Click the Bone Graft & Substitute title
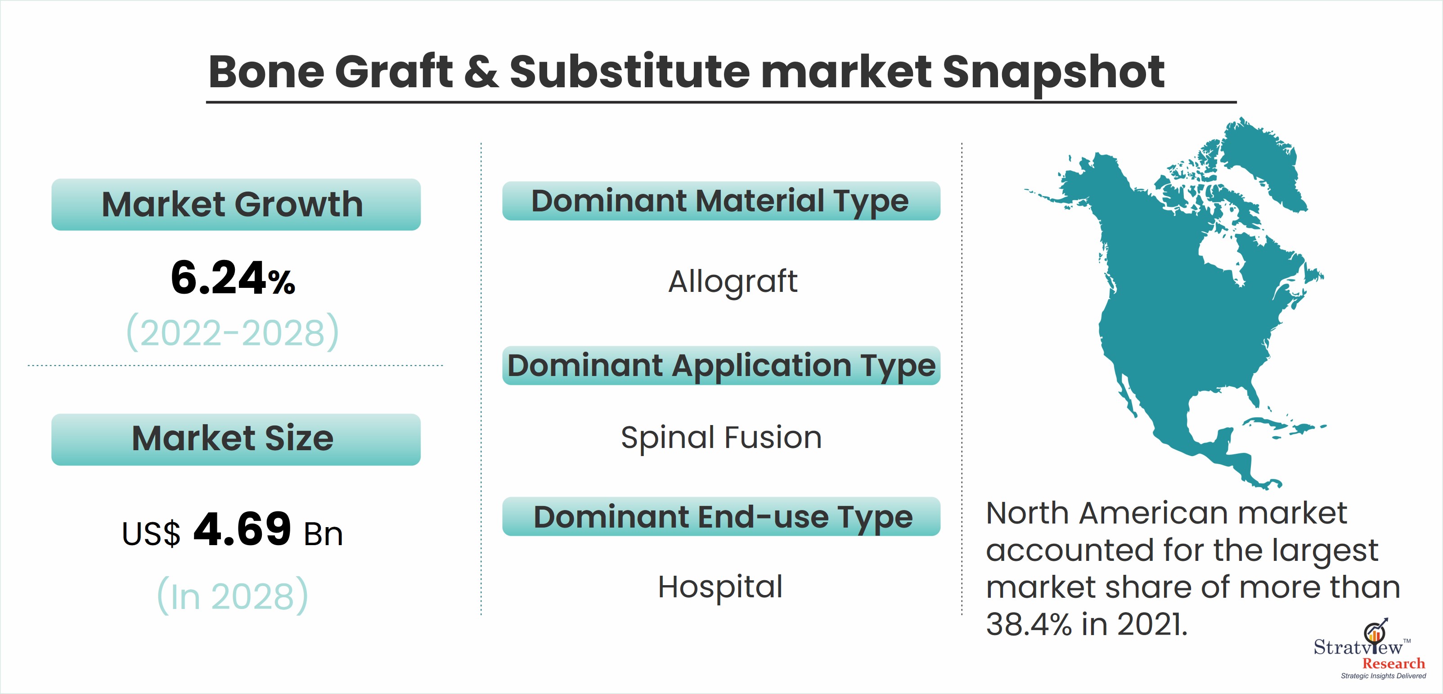This screenshot has width=1443, height=694. click(x=687, y=72)
